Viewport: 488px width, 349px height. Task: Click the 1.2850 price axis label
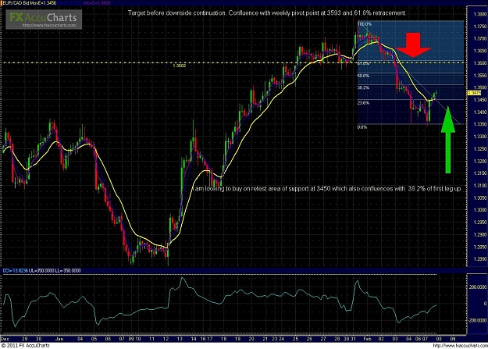tap(479, 248)
